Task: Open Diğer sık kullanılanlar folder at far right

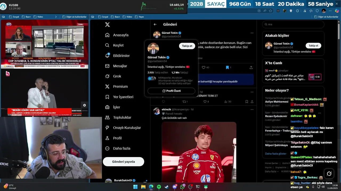Action: pos(326,17)
